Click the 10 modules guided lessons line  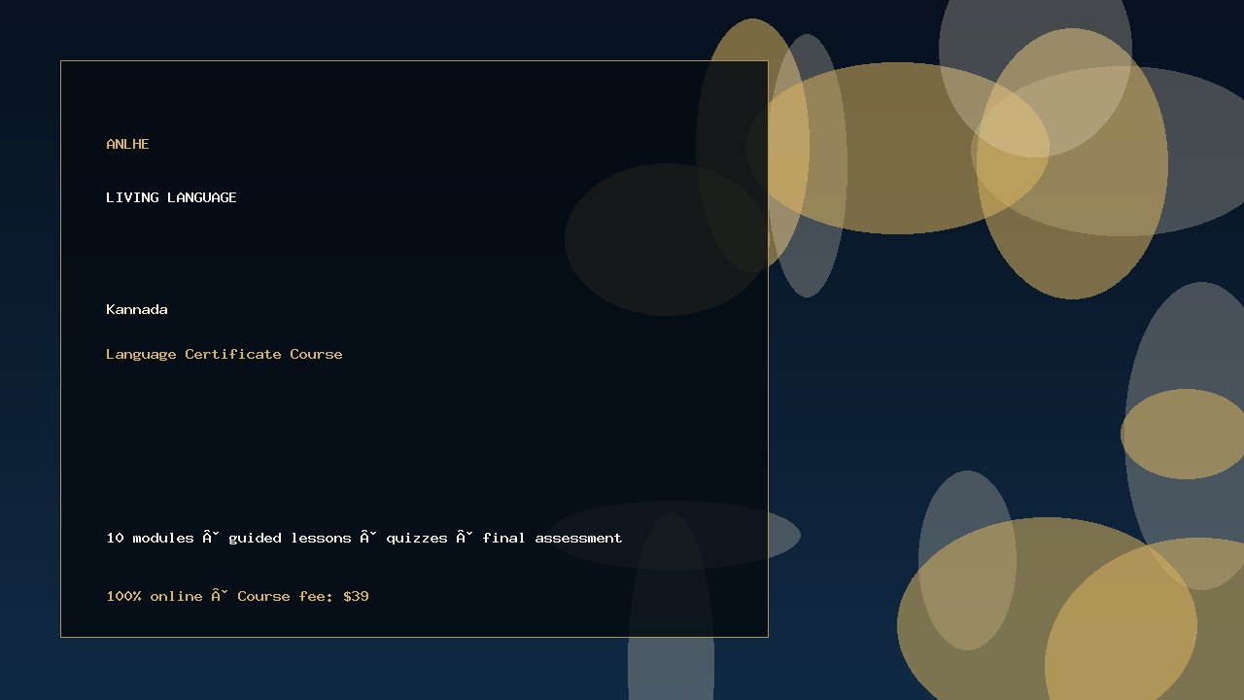(364, 538)
